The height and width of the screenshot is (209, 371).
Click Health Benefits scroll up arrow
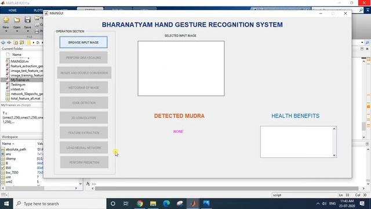pyautogui.click(x=334, y=129)
